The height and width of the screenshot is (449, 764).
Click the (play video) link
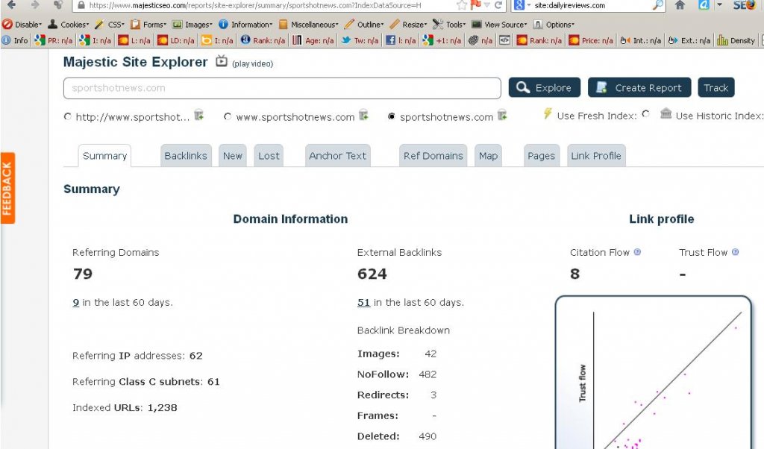coord(252,64)
